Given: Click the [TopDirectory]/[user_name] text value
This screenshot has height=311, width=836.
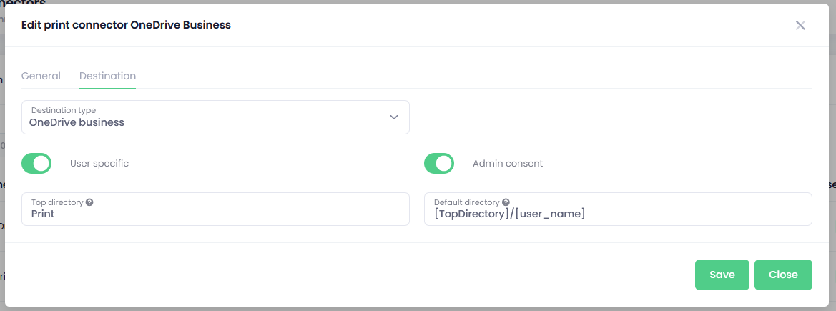Looking at the screenshot, I should [510, 214].
